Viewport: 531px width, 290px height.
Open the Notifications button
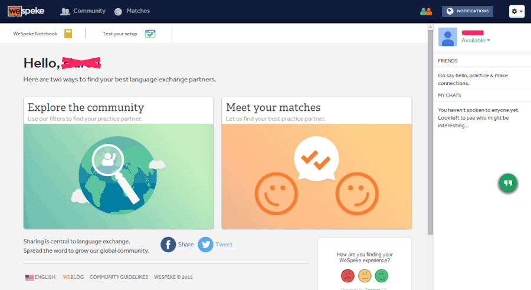click(467, 11)
